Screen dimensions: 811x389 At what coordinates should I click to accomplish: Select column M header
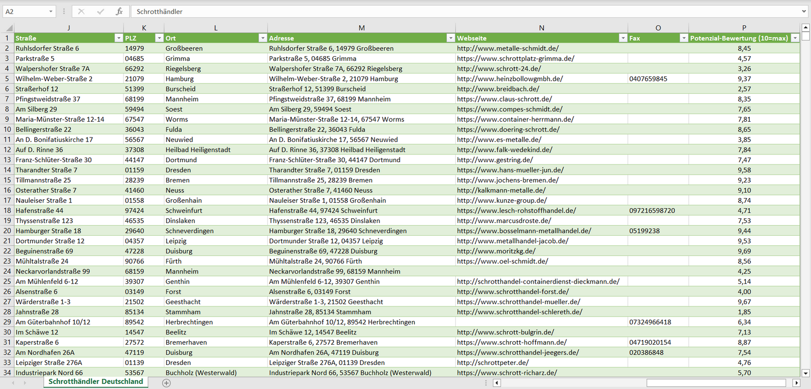tap(361, 28)
